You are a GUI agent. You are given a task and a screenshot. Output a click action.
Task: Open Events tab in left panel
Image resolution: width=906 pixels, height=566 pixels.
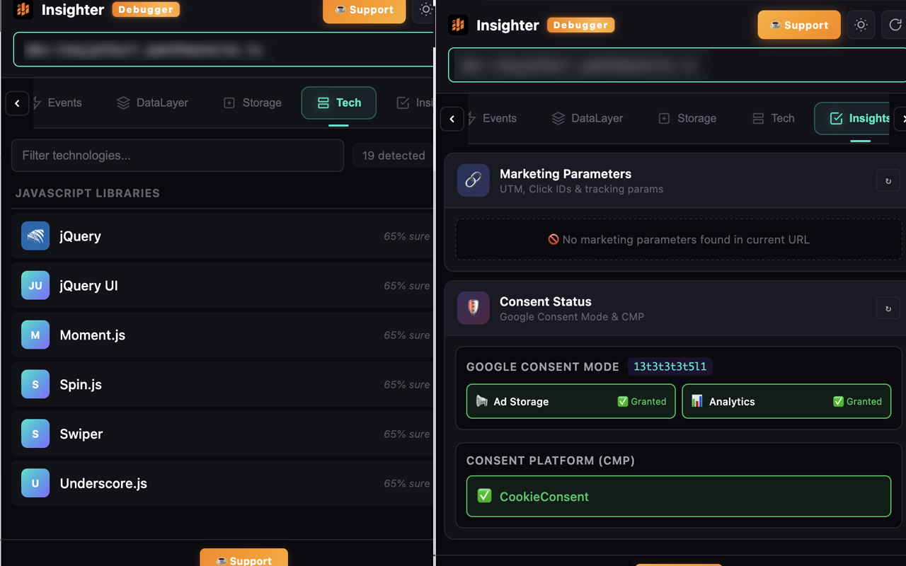58,103
